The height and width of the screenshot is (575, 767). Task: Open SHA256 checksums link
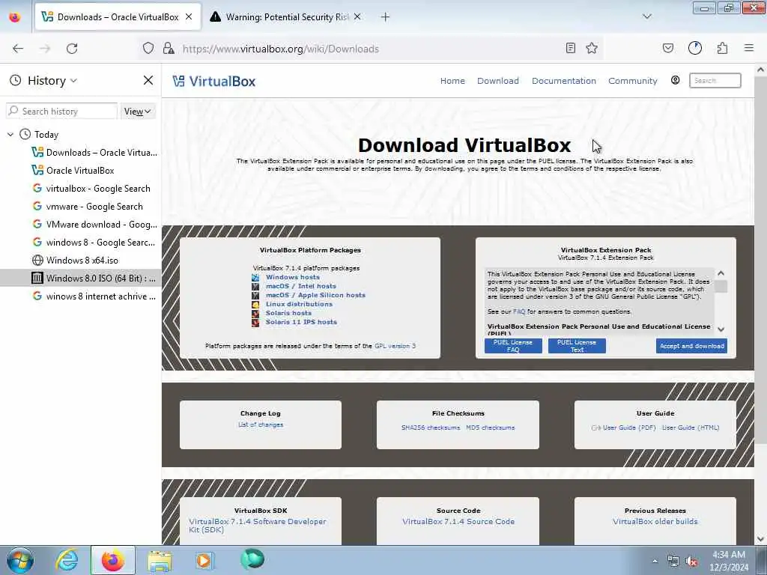click(431, 428)
